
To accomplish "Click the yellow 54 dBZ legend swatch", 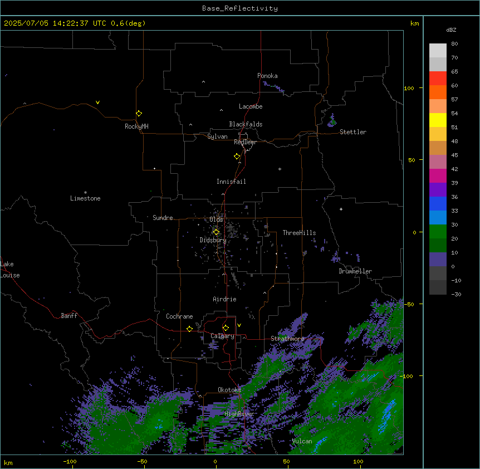I will (438, 120).
